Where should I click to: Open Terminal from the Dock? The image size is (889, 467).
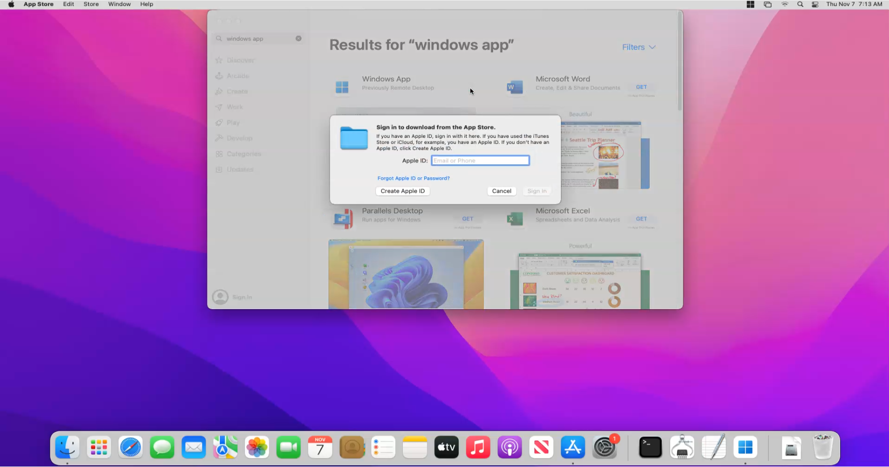(650, 448)
